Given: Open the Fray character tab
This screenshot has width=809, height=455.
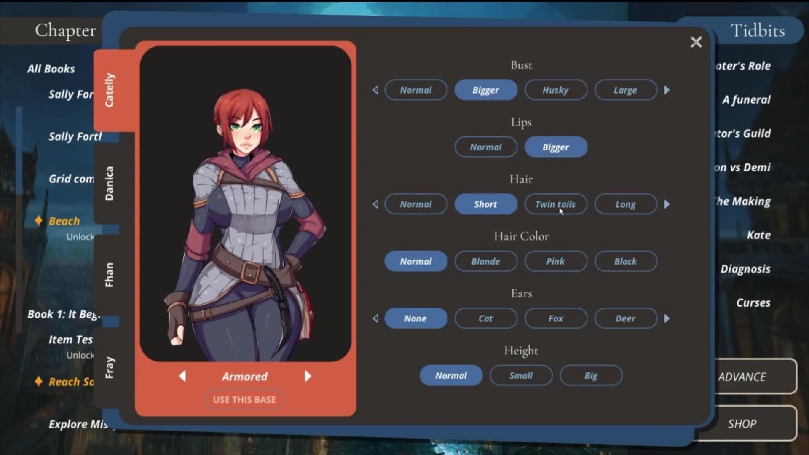Looking at the screenshot, I should [x=109, y=367].
